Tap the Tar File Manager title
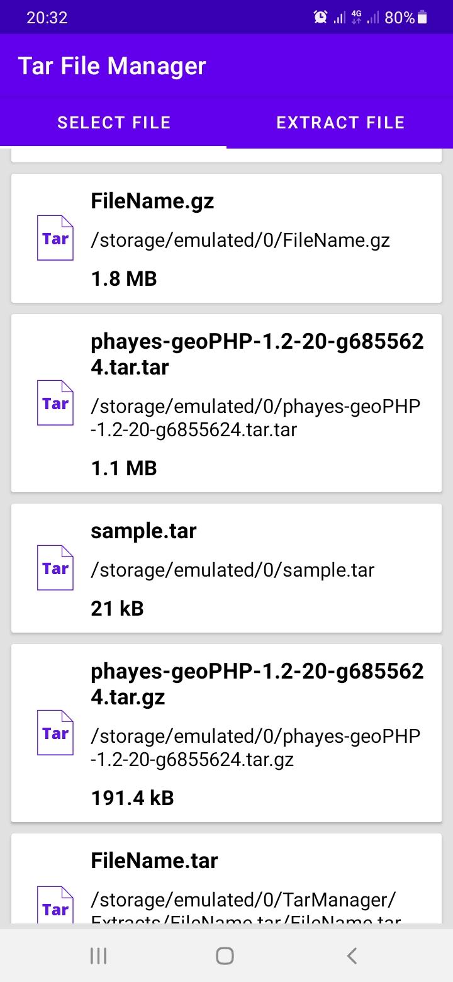The image size is (453, 982). (x=112, y=66)
